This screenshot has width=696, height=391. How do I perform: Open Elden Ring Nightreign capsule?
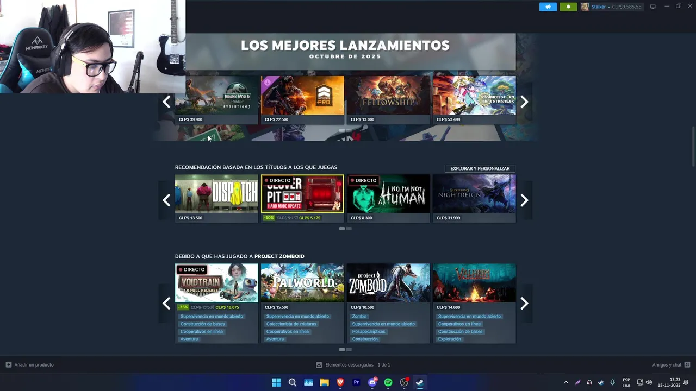click(474, 199)
